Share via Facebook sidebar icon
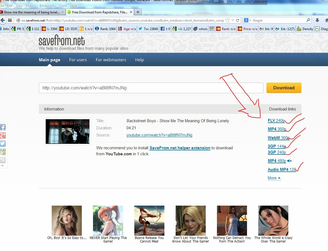 [3, 127]
